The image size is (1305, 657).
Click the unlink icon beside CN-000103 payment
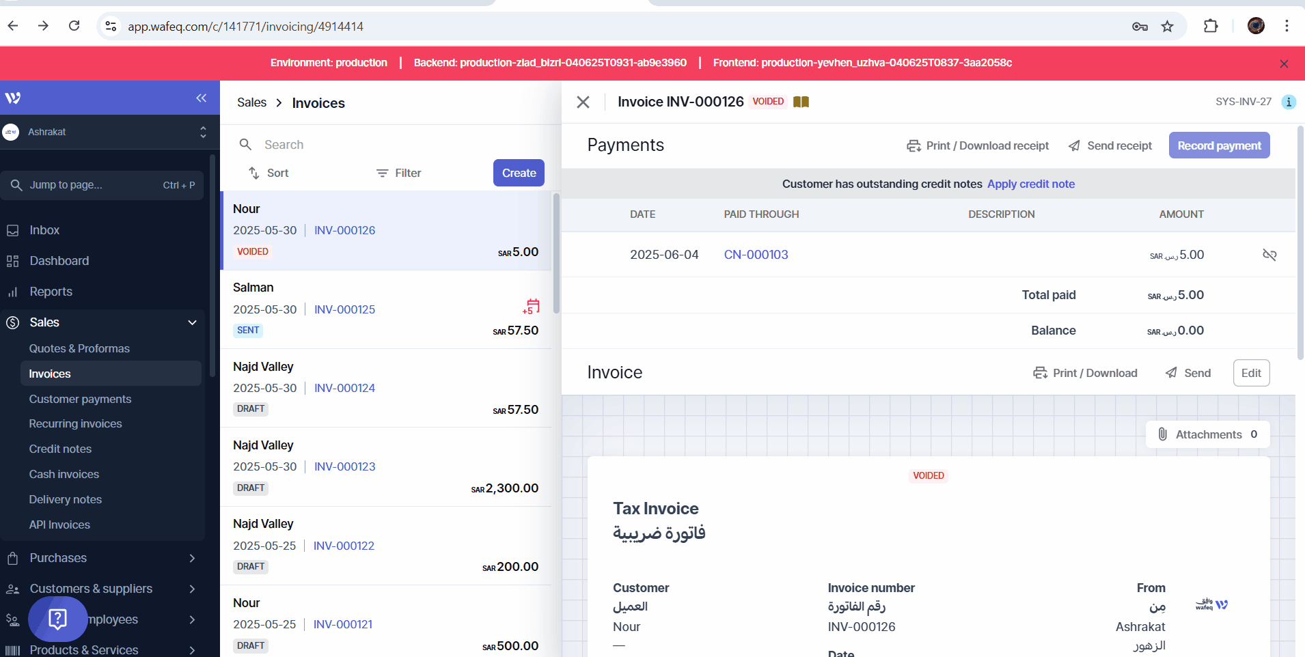[x=1269, y=255]
